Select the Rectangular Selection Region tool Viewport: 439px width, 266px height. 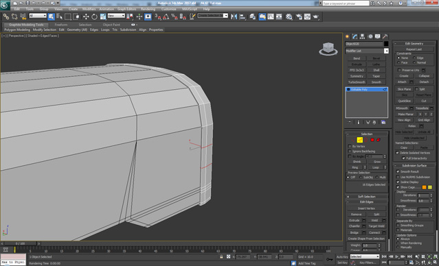68,16
